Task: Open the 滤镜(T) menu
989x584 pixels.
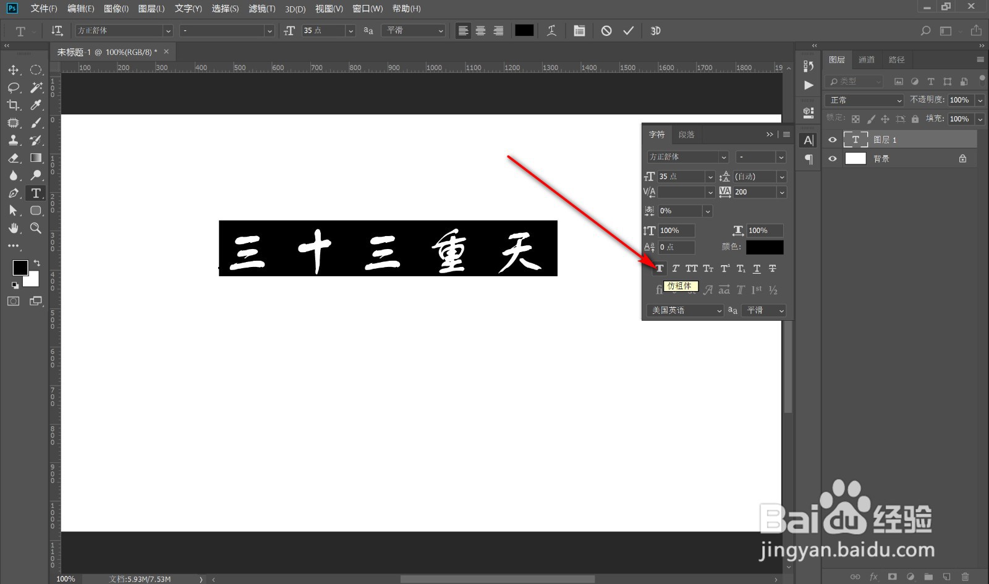Action: pyautogui.click(x=262, y=9)
